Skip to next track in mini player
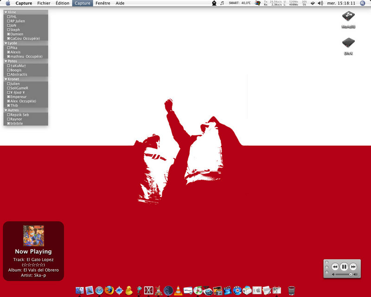Viewport: 371px width, 297px height. tap(353, 267)
